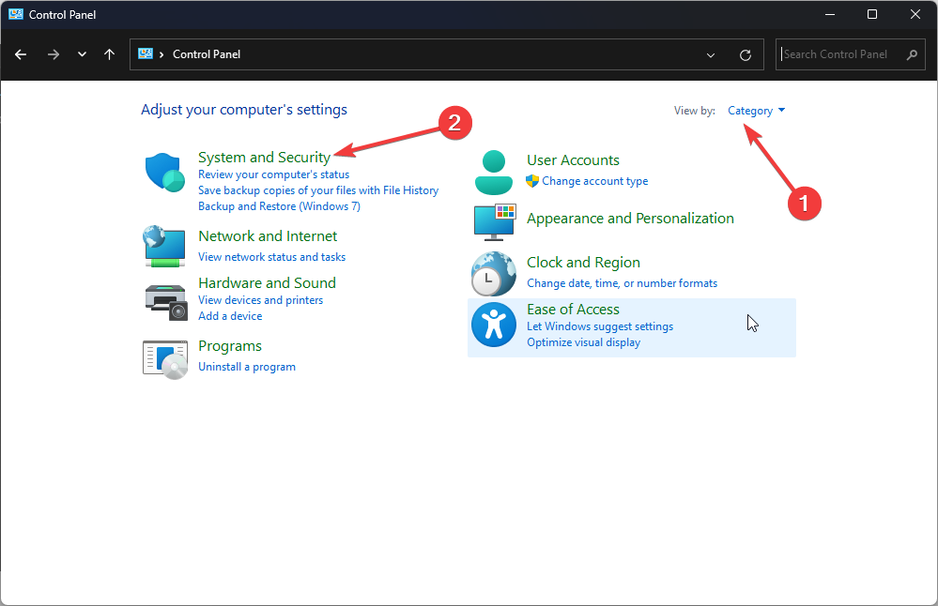Click the User Accounts person icon

click(x=493, y=172)
